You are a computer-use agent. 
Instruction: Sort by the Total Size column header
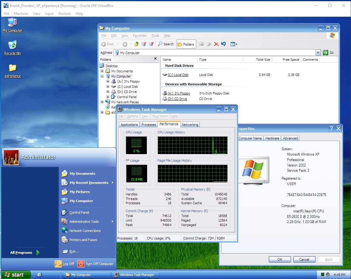(x=257, y=60)
